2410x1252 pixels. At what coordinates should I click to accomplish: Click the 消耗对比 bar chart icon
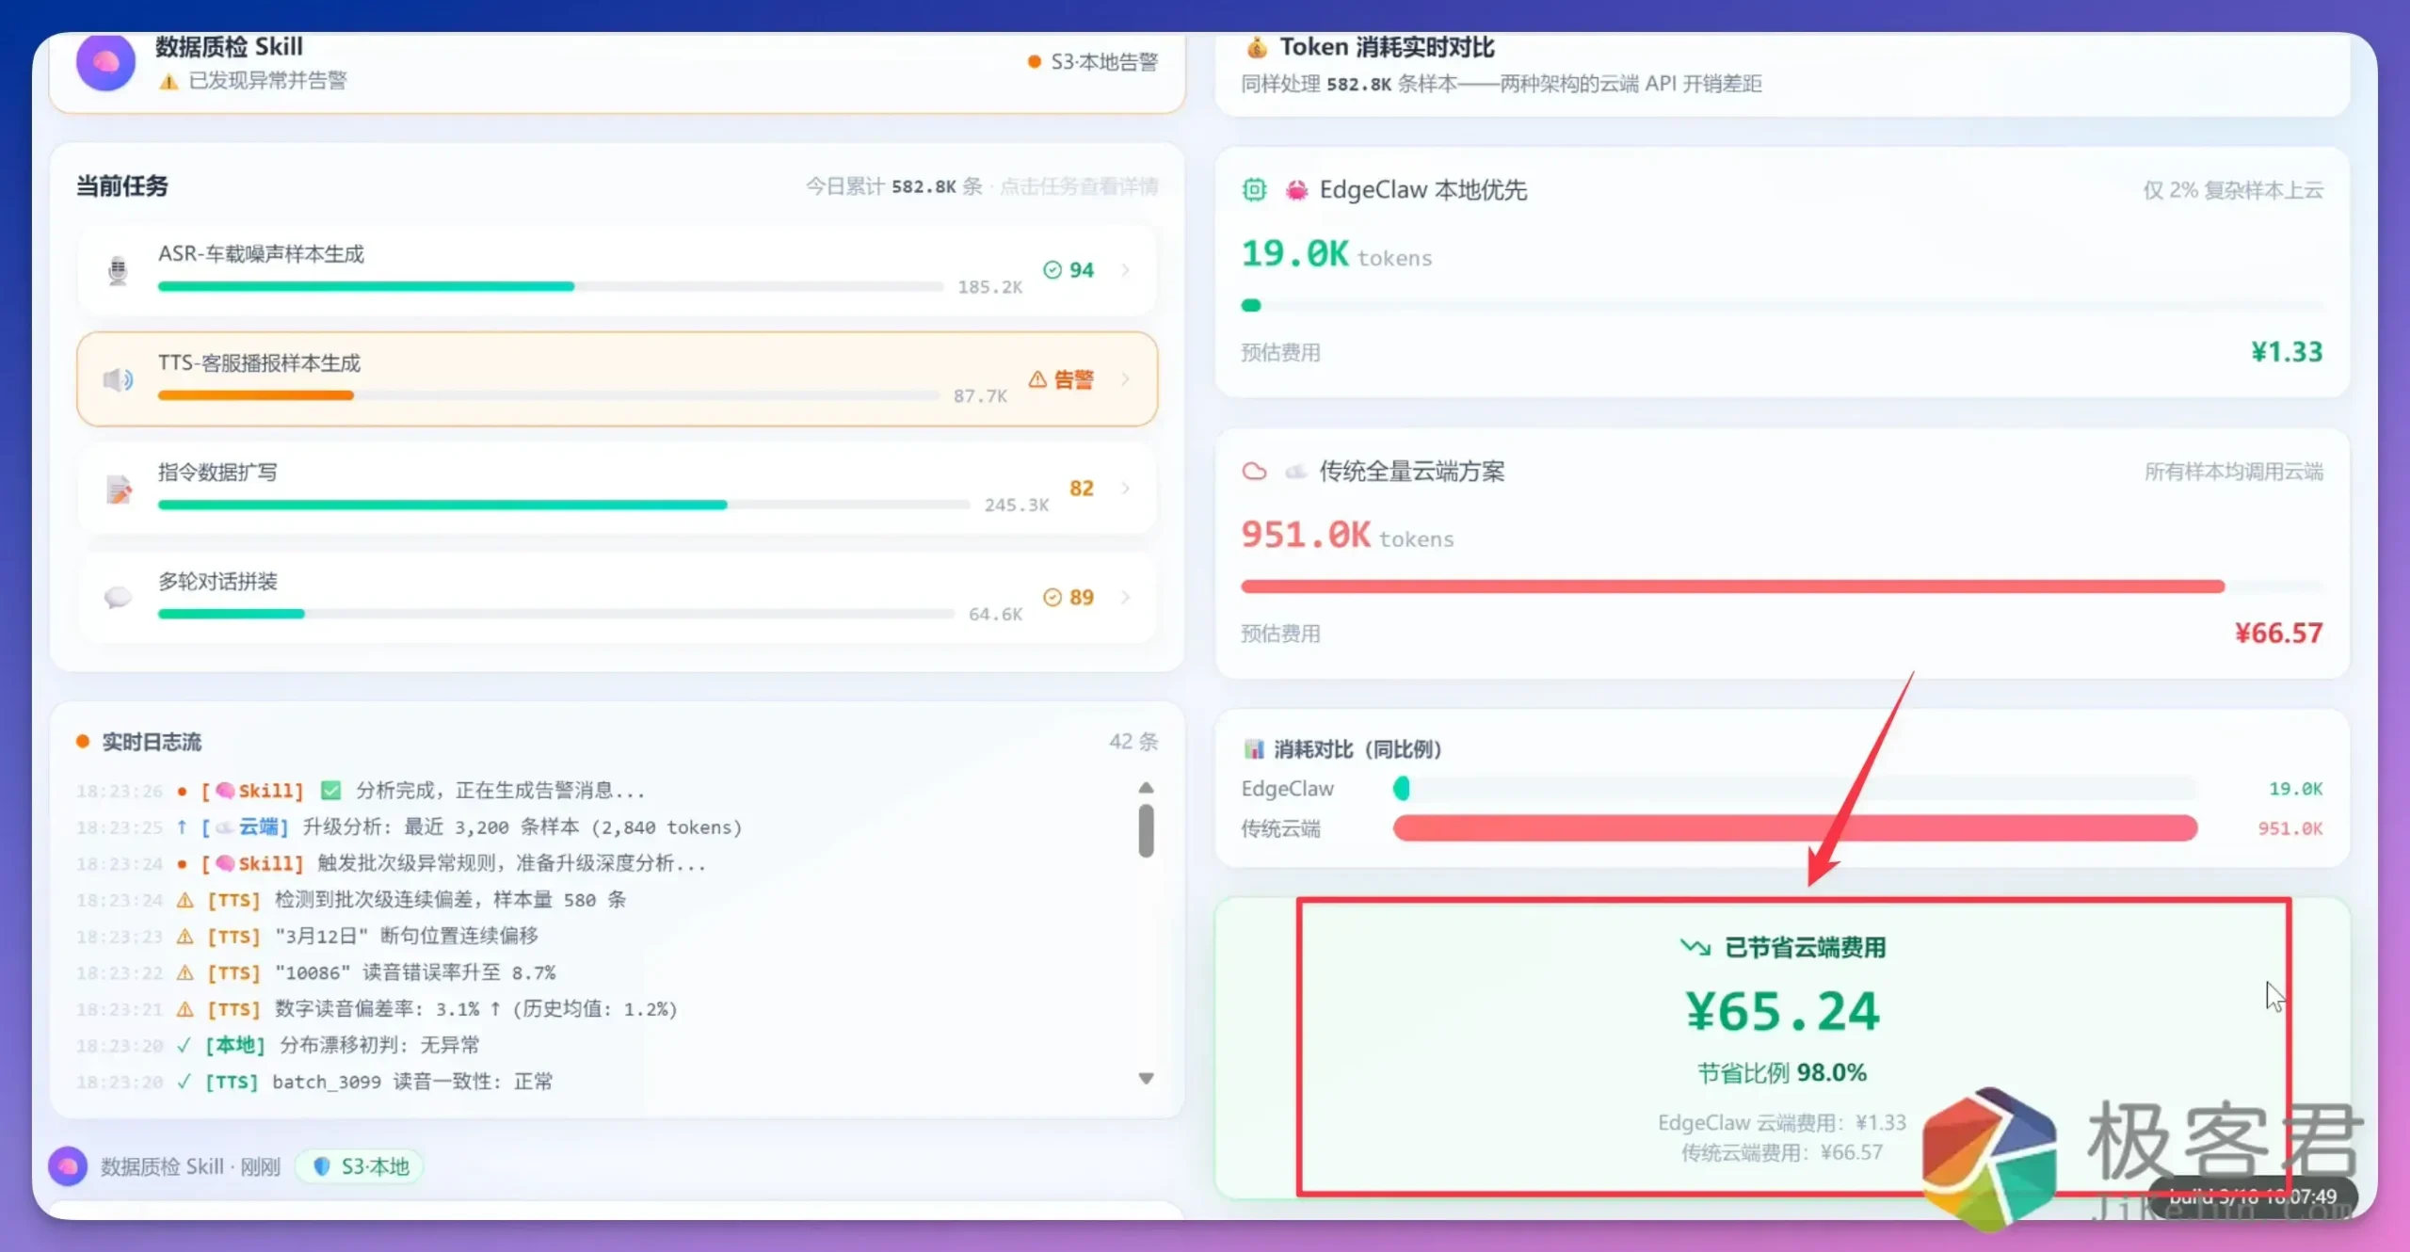click(x=1255, y=747)
